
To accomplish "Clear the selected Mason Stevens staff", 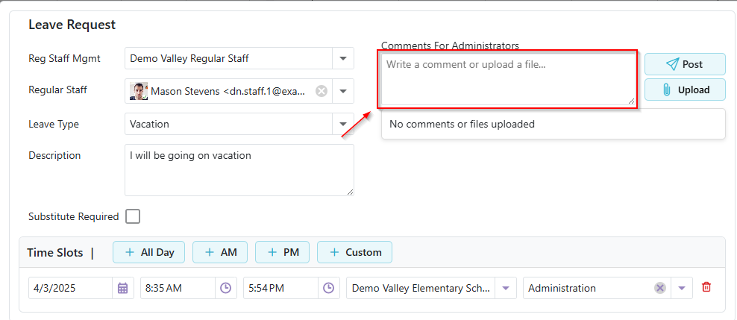I will tap(322, 91).
